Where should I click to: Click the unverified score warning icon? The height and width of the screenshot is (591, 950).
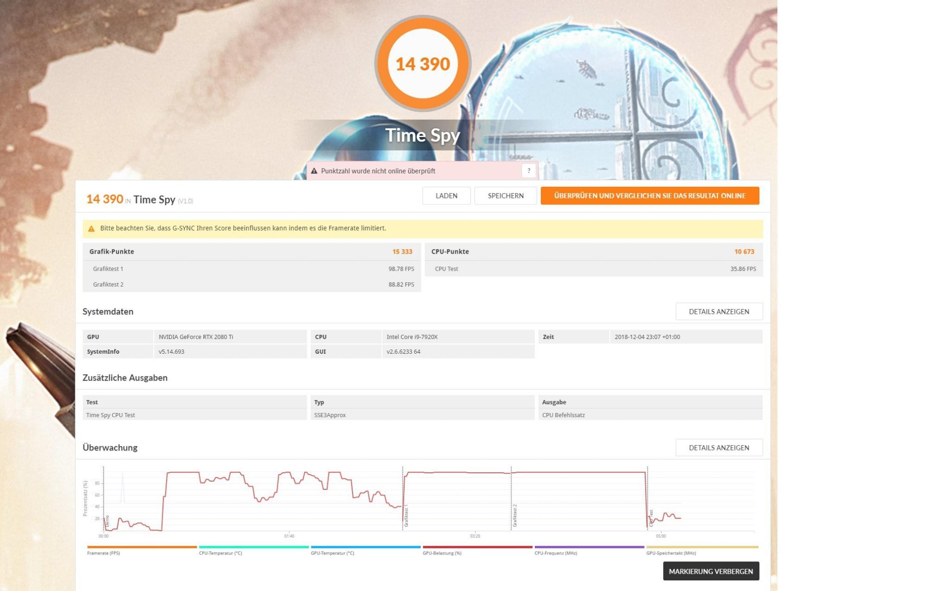314,171
